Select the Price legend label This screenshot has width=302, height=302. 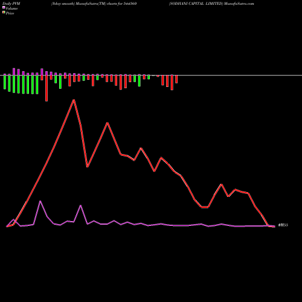tap(10, 13)
